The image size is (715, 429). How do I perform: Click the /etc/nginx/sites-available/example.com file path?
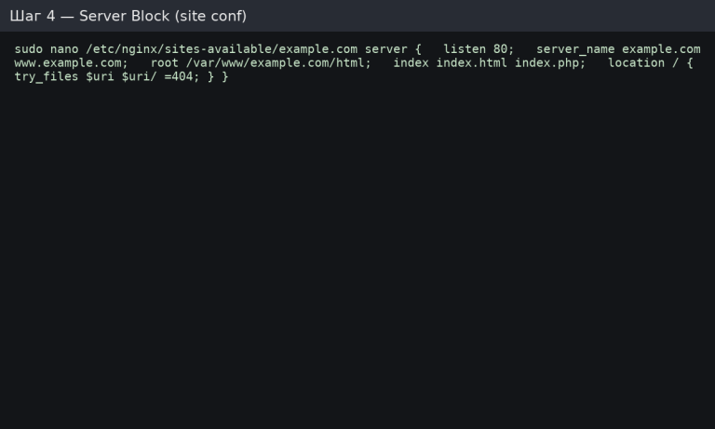(x=222, y=48)
